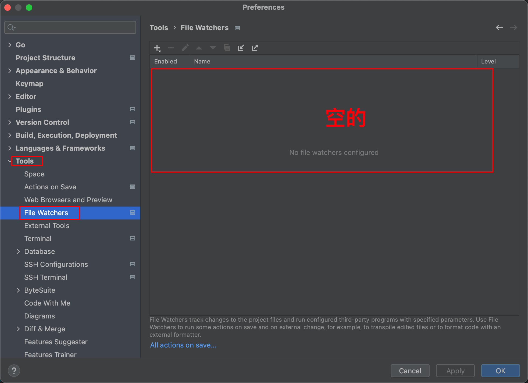Confirm with the OK button
528x383 pixels.
[x=500, y=371]
